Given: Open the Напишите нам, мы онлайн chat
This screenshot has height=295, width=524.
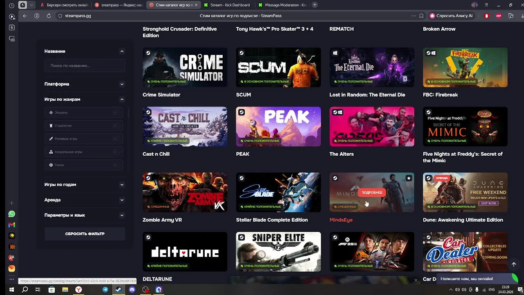Looking at the screenshot, I should click(475, 279).
